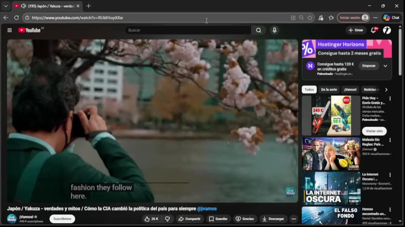Open options for the Hemos encontrado video
This screenshot has height=227, width=405.
[x=390, y=209]
